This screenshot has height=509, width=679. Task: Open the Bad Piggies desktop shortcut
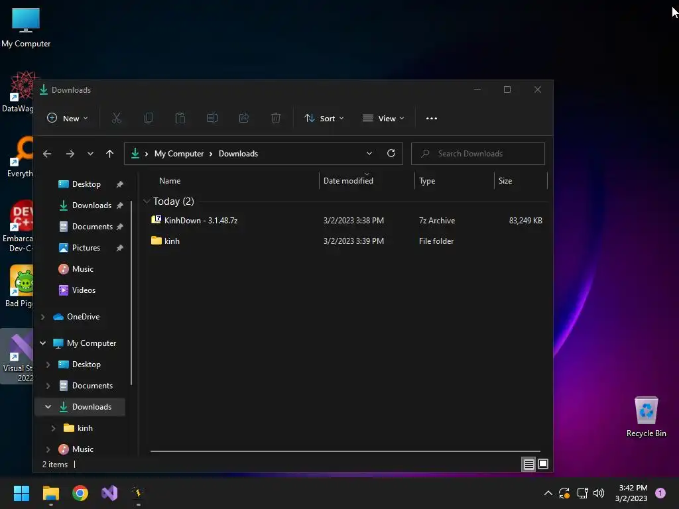coord(19,286)
